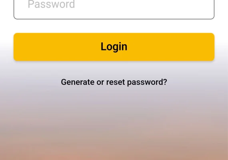This screenshot has height=160, width=228.
Task: Place the cursor in the password text box
Action: point(114,10)
